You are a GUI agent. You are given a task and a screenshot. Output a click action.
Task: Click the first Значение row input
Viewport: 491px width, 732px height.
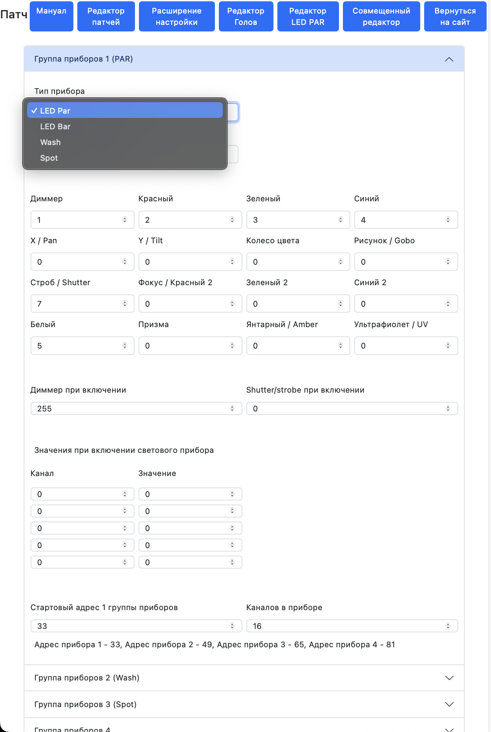coord(190,494)
